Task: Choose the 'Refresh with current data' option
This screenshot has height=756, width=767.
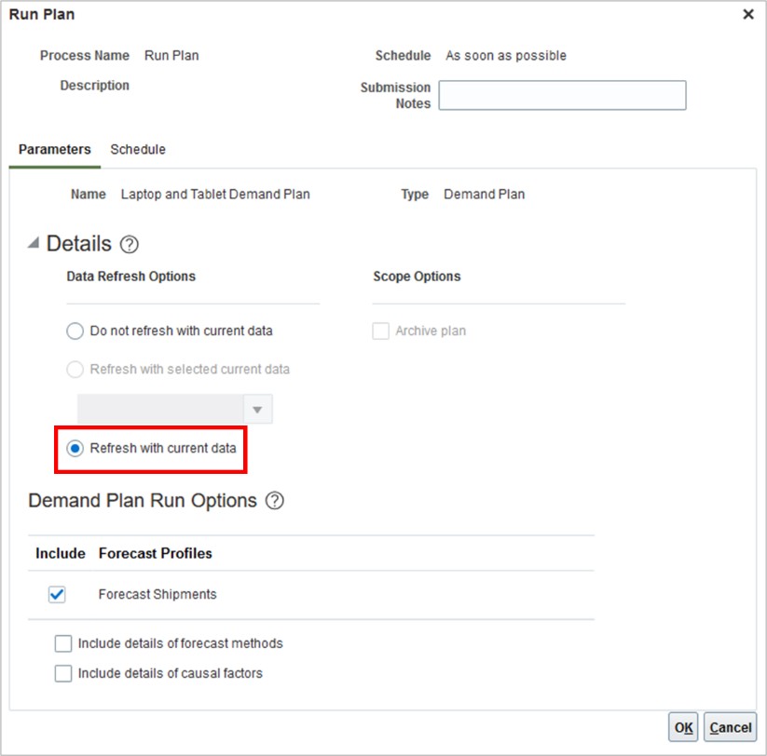Action: coord(76,449)
